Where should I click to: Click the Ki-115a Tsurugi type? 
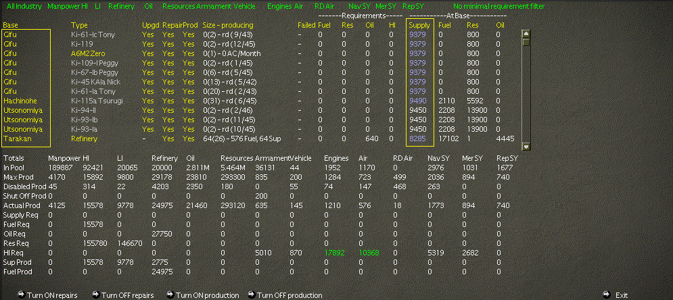coord(97,101)
